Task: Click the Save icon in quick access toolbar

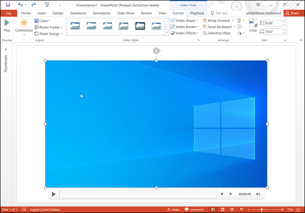Action: 8,5
